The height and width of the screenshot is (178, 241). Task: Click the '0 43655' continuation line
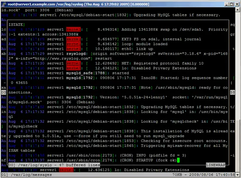(x=19, y=83)
